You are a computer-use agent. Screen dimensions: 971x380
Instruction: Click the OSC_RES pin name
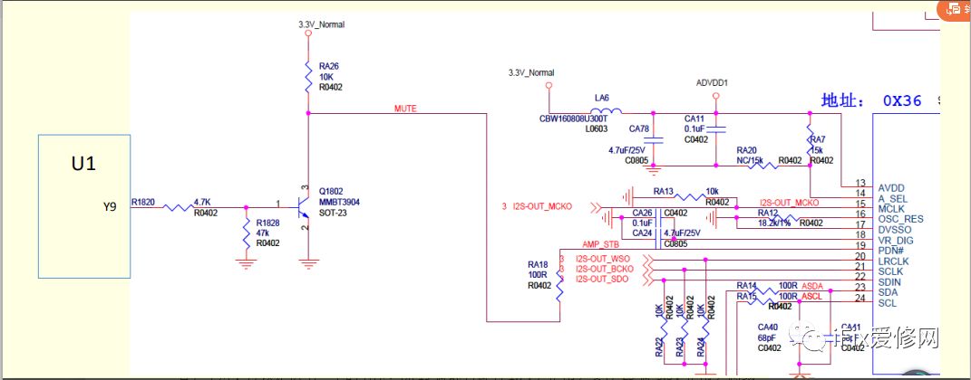(900, 219)
